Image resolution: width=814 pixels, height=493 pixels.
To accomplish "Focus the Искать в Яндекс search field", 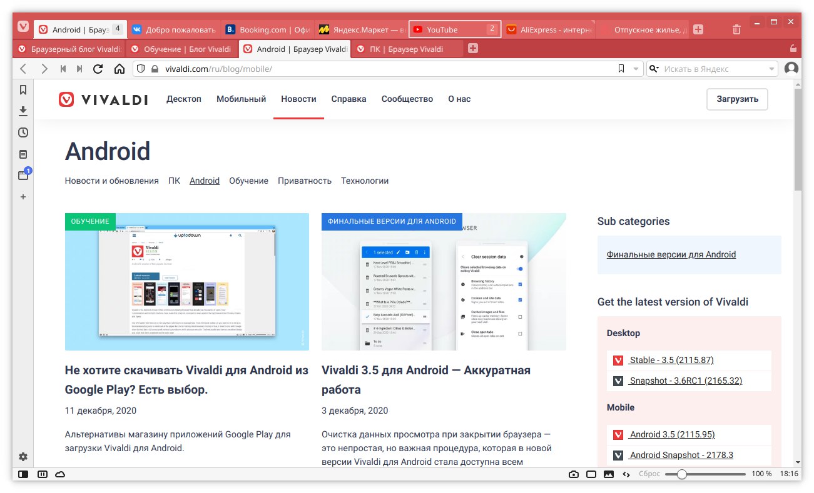I will click(x=713, y=69).
